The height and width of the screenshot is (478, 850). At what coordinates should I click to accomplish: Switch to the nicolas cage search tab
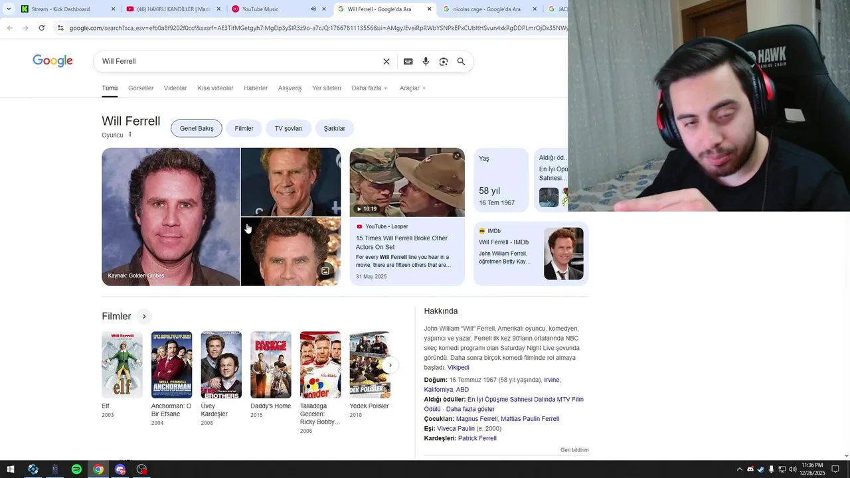point(486,9)
